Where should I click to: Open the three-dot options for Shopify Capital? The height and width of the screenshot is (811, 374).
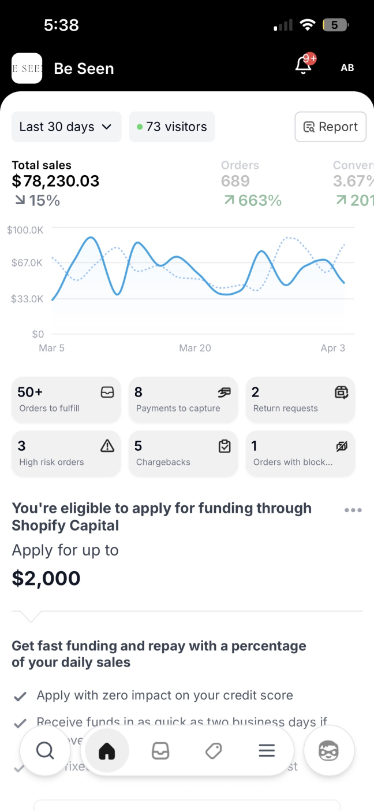point(353,510)
